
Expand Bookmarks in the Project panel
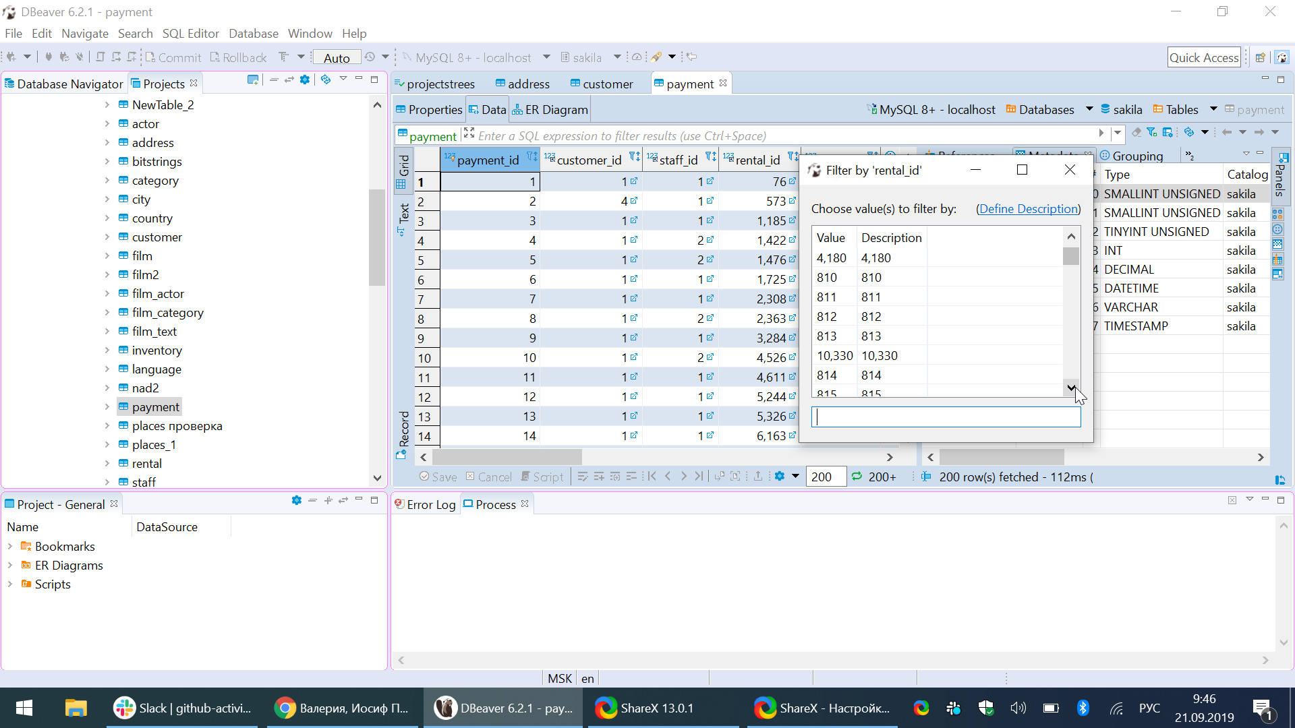9,546
